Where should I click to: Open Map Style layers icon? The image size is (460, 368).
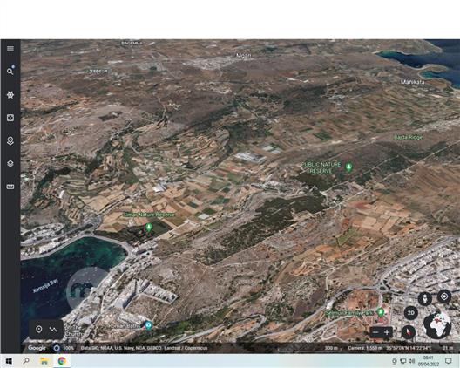pos(10,164)
